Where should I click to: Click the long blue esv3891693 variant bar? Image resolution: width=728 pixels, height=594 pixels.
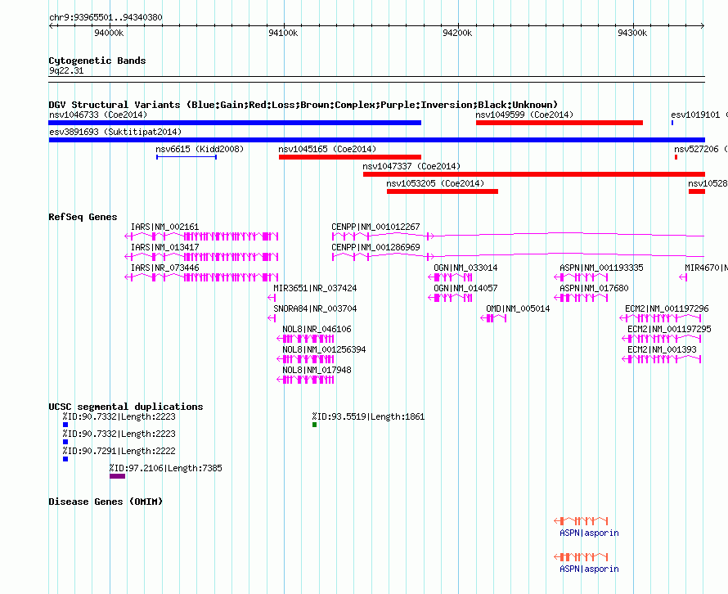(x=376, y=140)
